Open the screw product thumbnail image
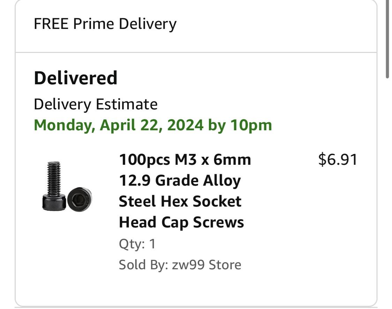This screenshot has width=392, height=309. pos(67,186)
